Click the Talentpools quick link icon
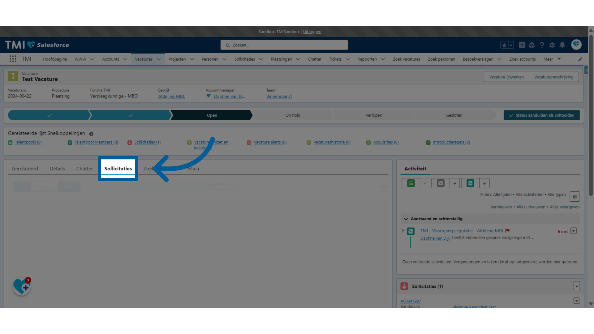The image size is (594, 334). 11,142
